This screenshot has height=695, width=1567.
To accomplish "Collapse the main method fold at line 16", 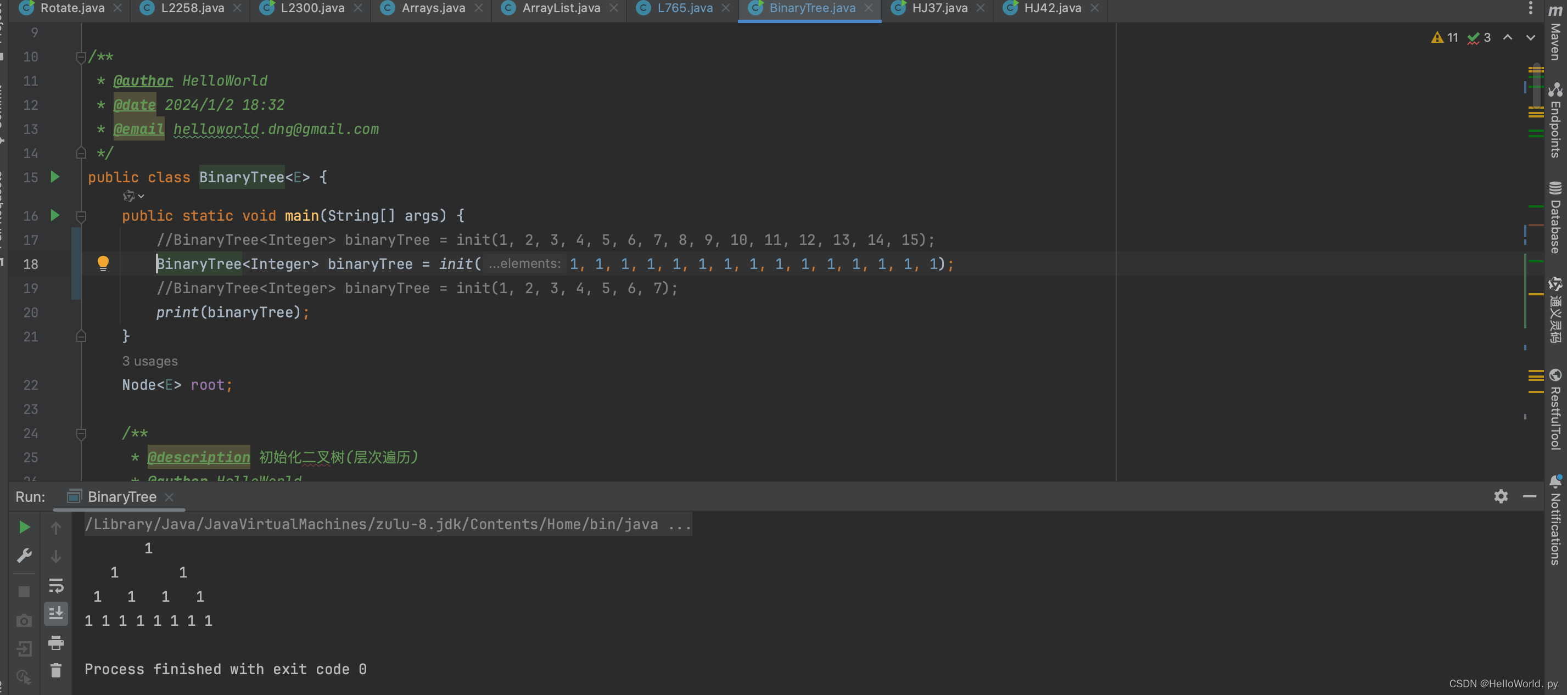I will tap(81, 216).
